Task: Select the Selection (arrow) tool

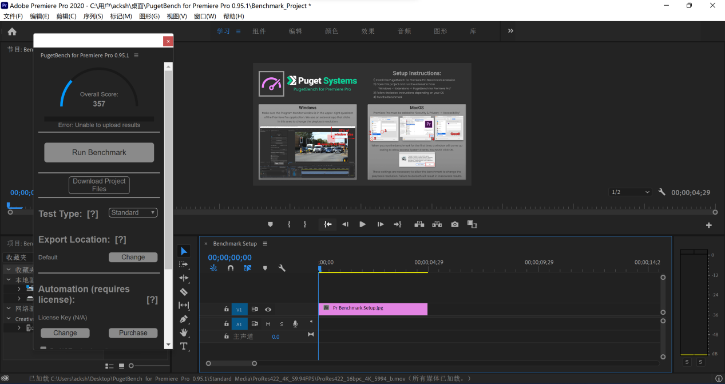Action: point(184,251)
